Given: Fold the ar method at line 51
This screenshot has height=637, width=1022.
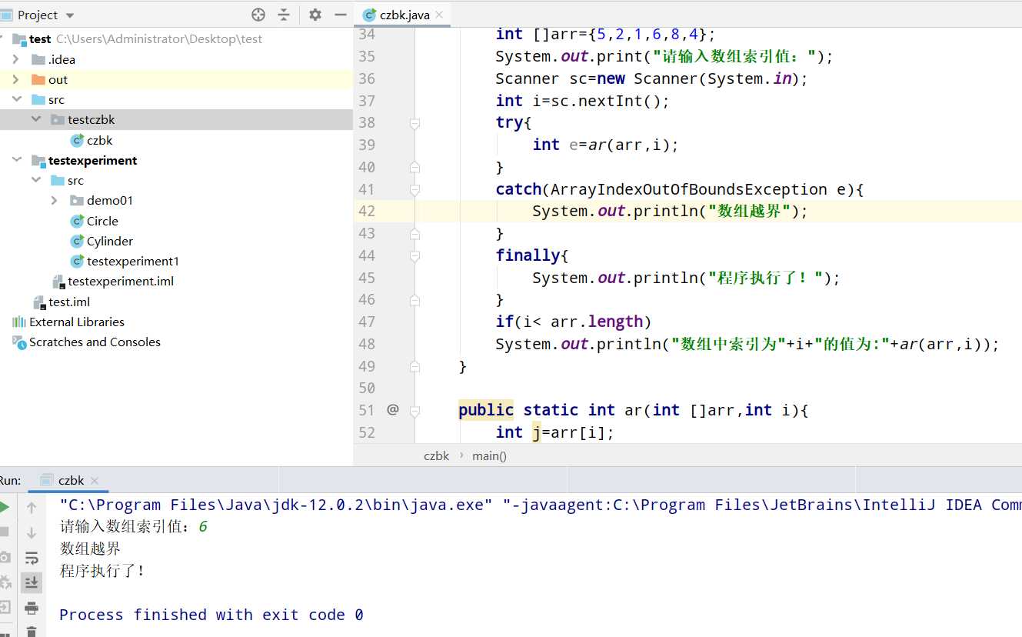Looking at the screenshot, I should coord(414,410).
